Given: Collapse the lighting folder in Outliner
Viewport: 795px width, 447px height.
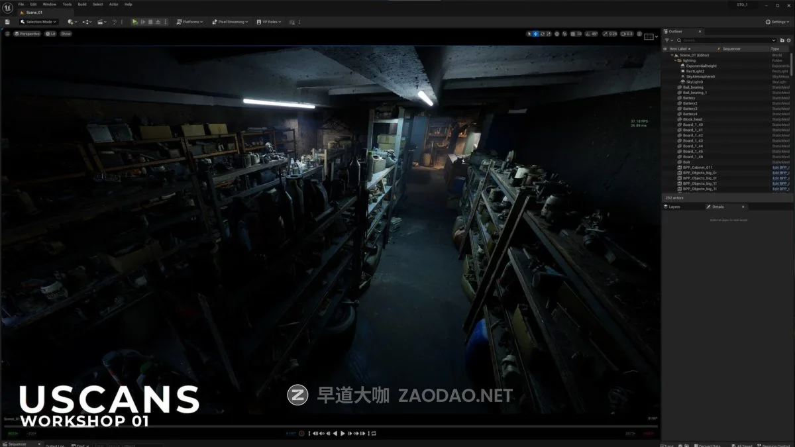Looking at the screenshot, I should 675,60.
